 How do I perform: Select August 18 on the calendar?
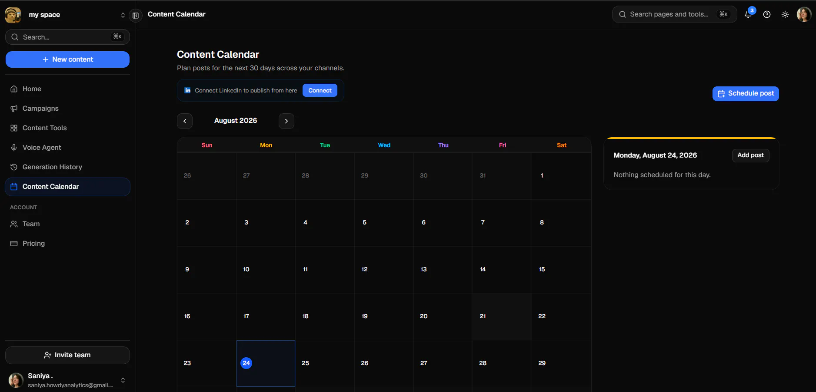[325, 316]
